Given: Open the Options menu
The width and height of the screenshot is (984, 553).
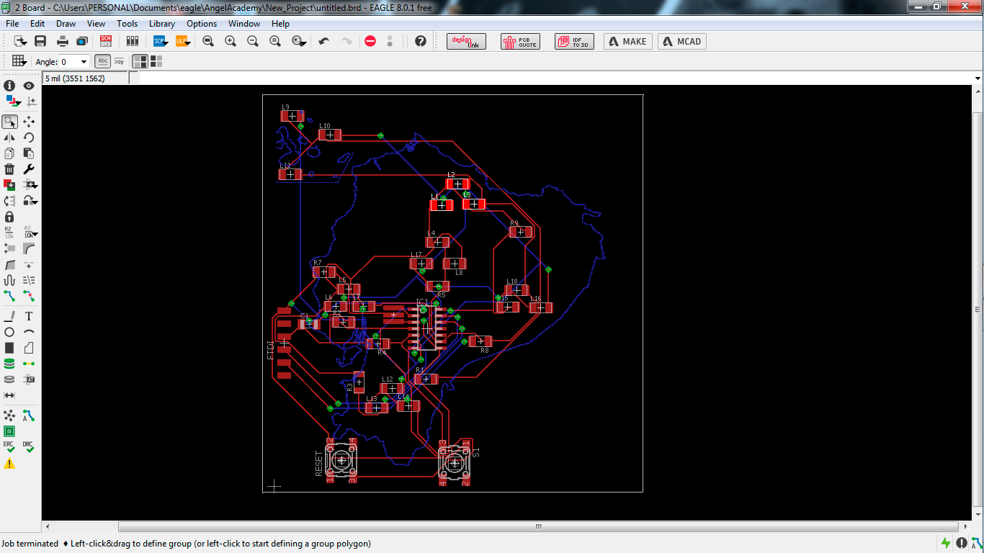Looking at the screenshot, I should (x=202, y=24).
